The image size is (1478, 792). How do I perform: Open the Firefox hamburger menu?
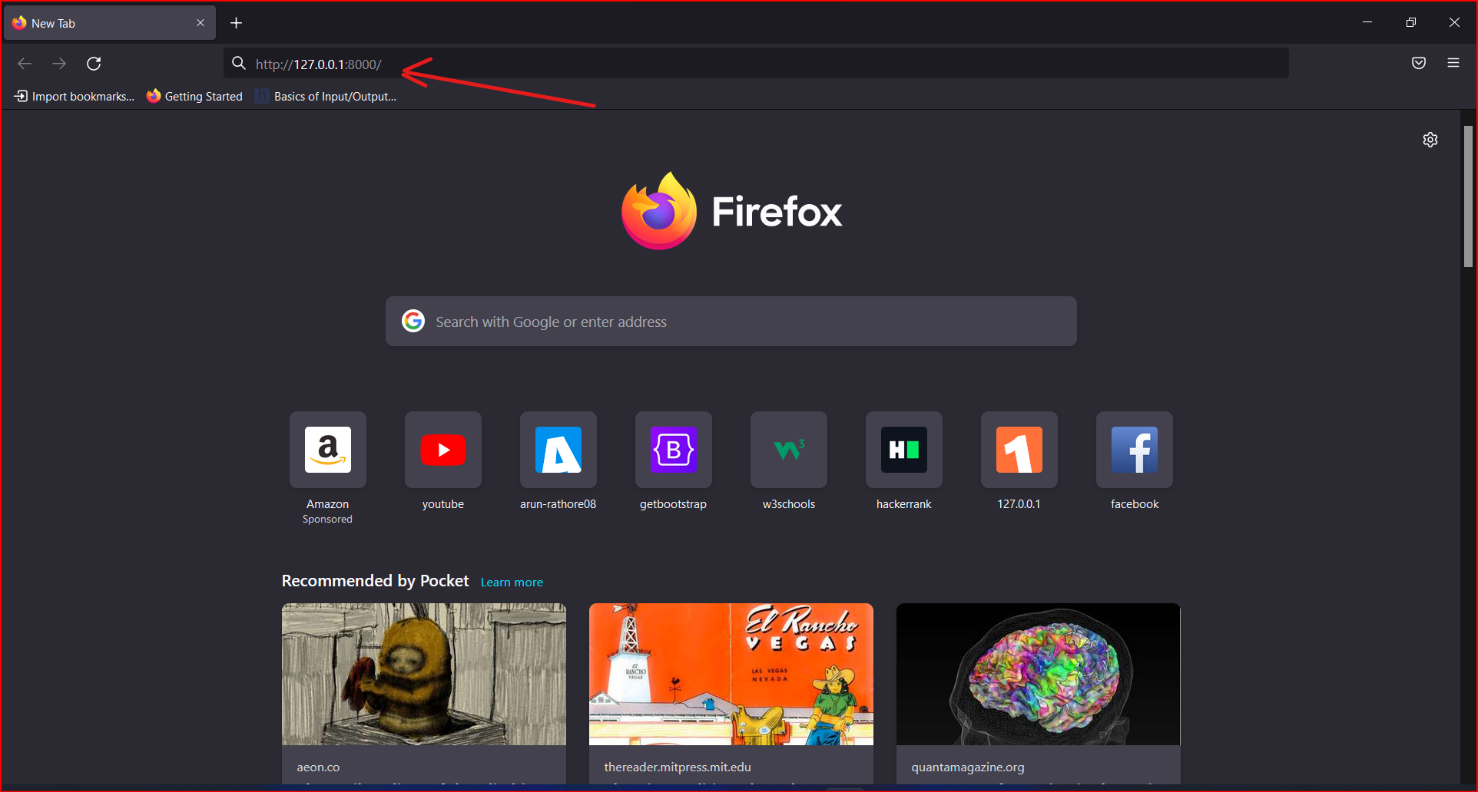tap(1453, 63)
